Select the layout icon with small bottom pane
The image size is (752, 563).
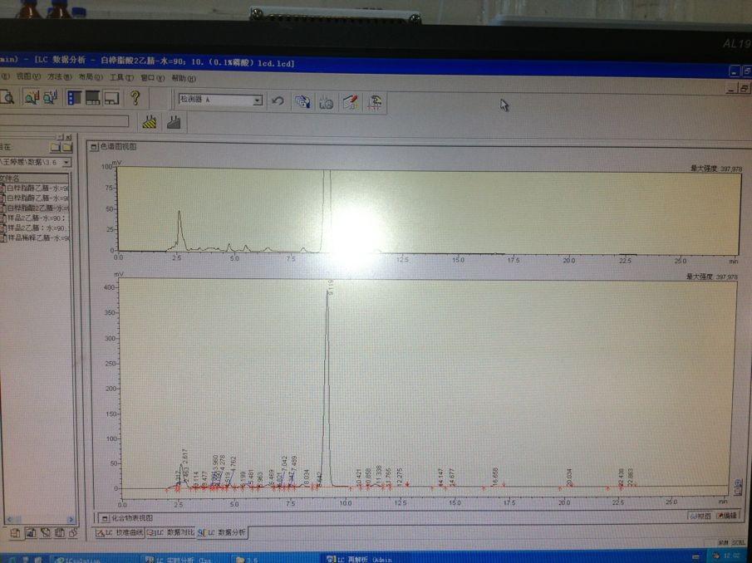pos(111,99)
